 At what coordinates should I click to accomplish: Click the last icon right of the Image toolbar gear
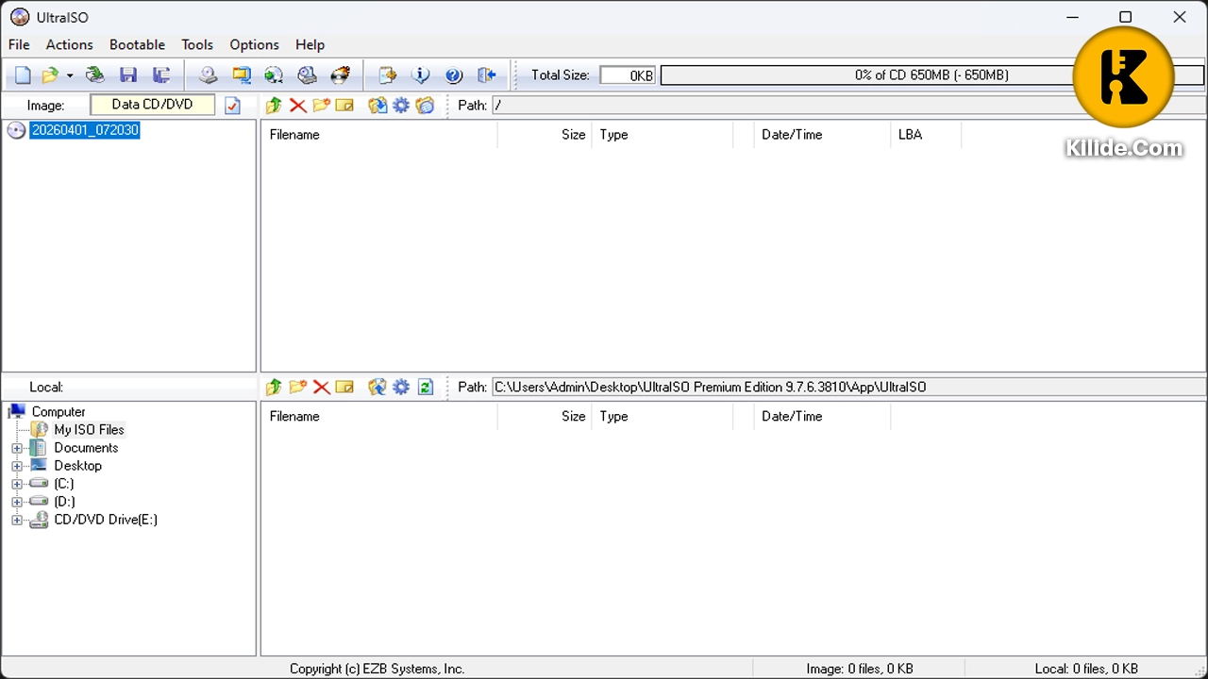(x=425, y=106)
